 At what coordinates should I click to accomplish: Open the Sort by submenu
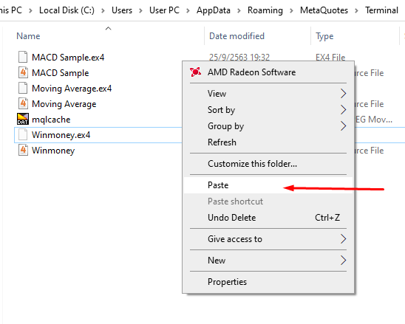coord(268,110)
